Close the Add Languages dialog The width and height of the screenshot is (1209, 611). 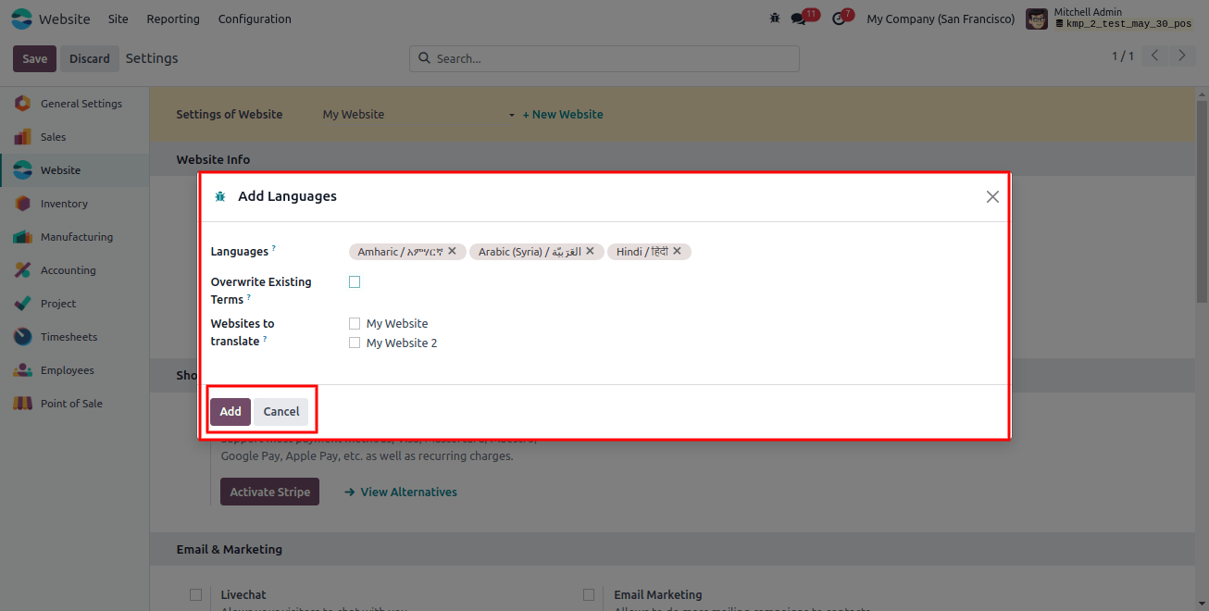992,196
